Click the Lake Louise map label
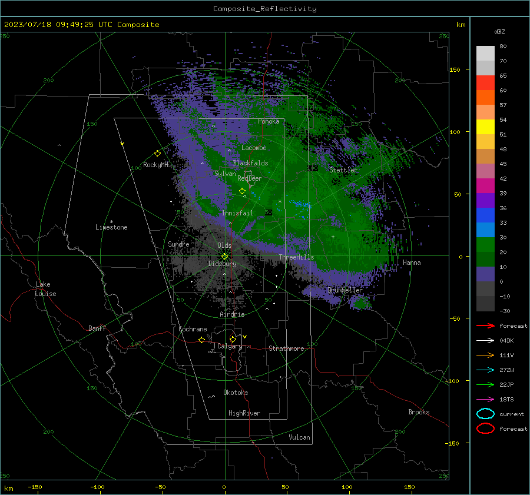 coord(45,289)
